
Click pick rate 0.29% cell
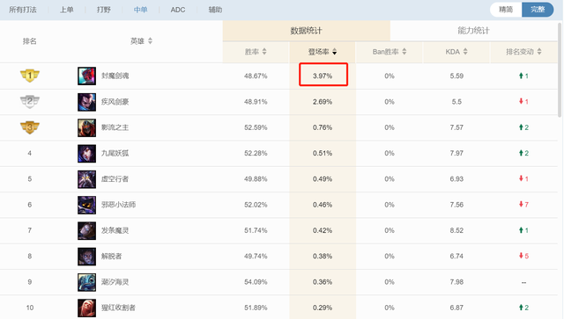[323, 308]
